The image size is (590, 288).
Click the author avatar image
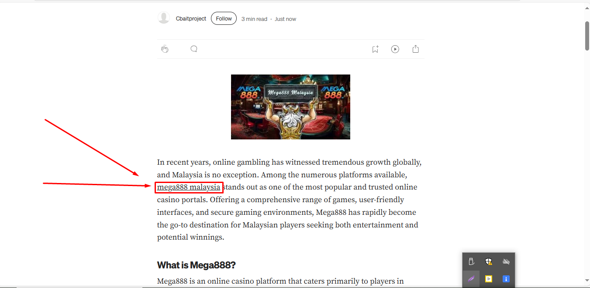[164, 18]
